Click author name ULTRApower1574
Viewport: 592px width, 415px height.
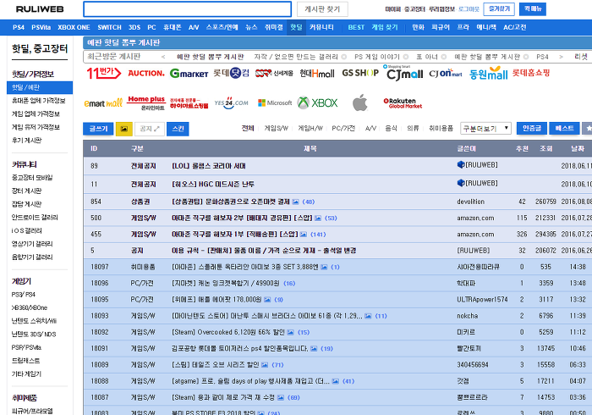pos(482,300)
